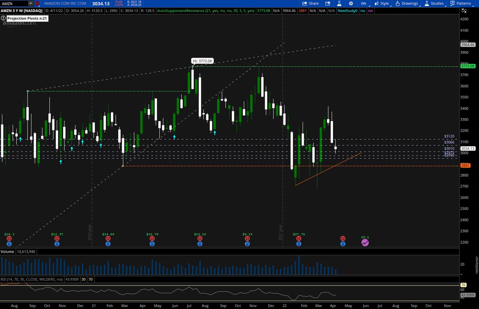Screen dimensions: 479x309
Task: Open the Wk timeframe dropdown
Action: (x=363, y=3)
